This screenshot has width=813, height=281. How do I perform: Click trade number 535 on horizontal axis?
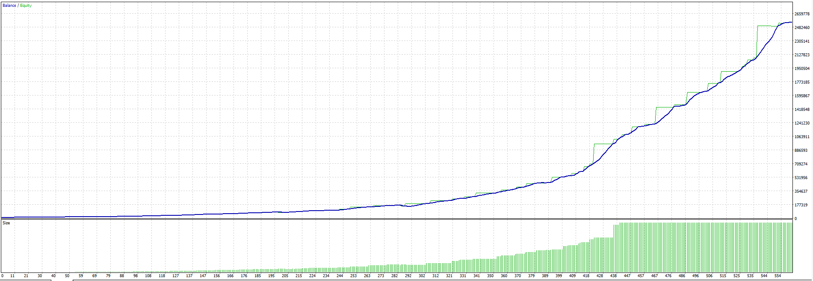point(750,276)
